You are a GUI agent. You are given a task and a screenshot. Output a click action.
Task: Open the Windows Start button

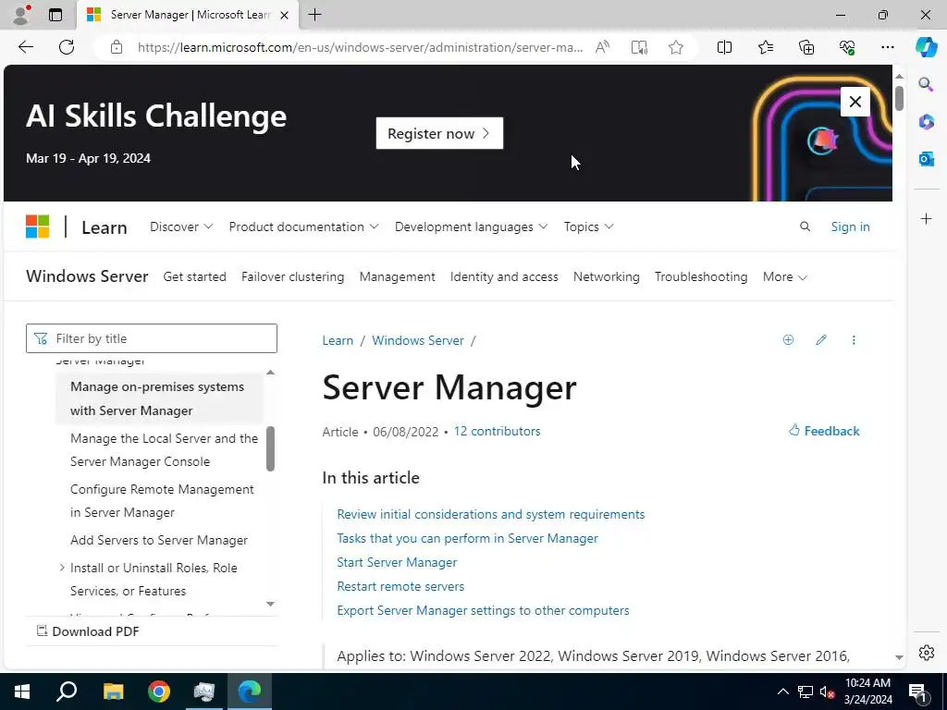[22, 691]
